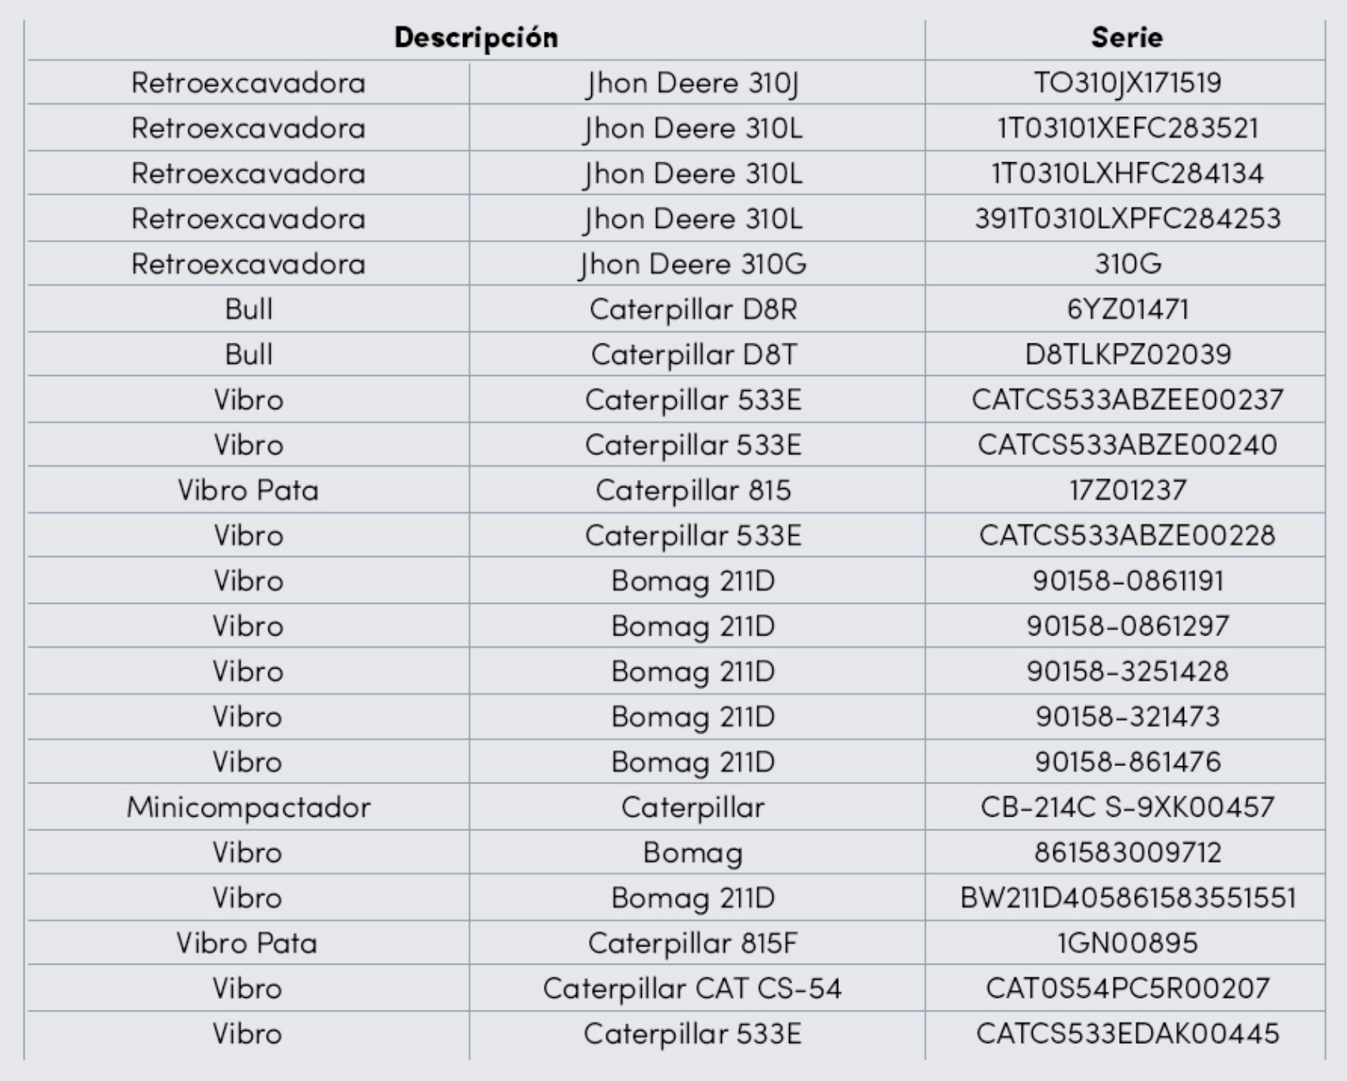
Task: Select serial number TO310JX171519
Action: pyautogui.click(x=1127, y=83)
